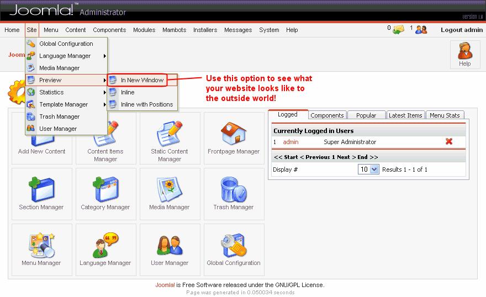Open the Content menu

point(75,30)
